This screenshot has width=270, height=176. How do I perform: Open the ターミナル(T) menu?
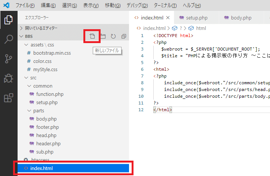point(165,5)
